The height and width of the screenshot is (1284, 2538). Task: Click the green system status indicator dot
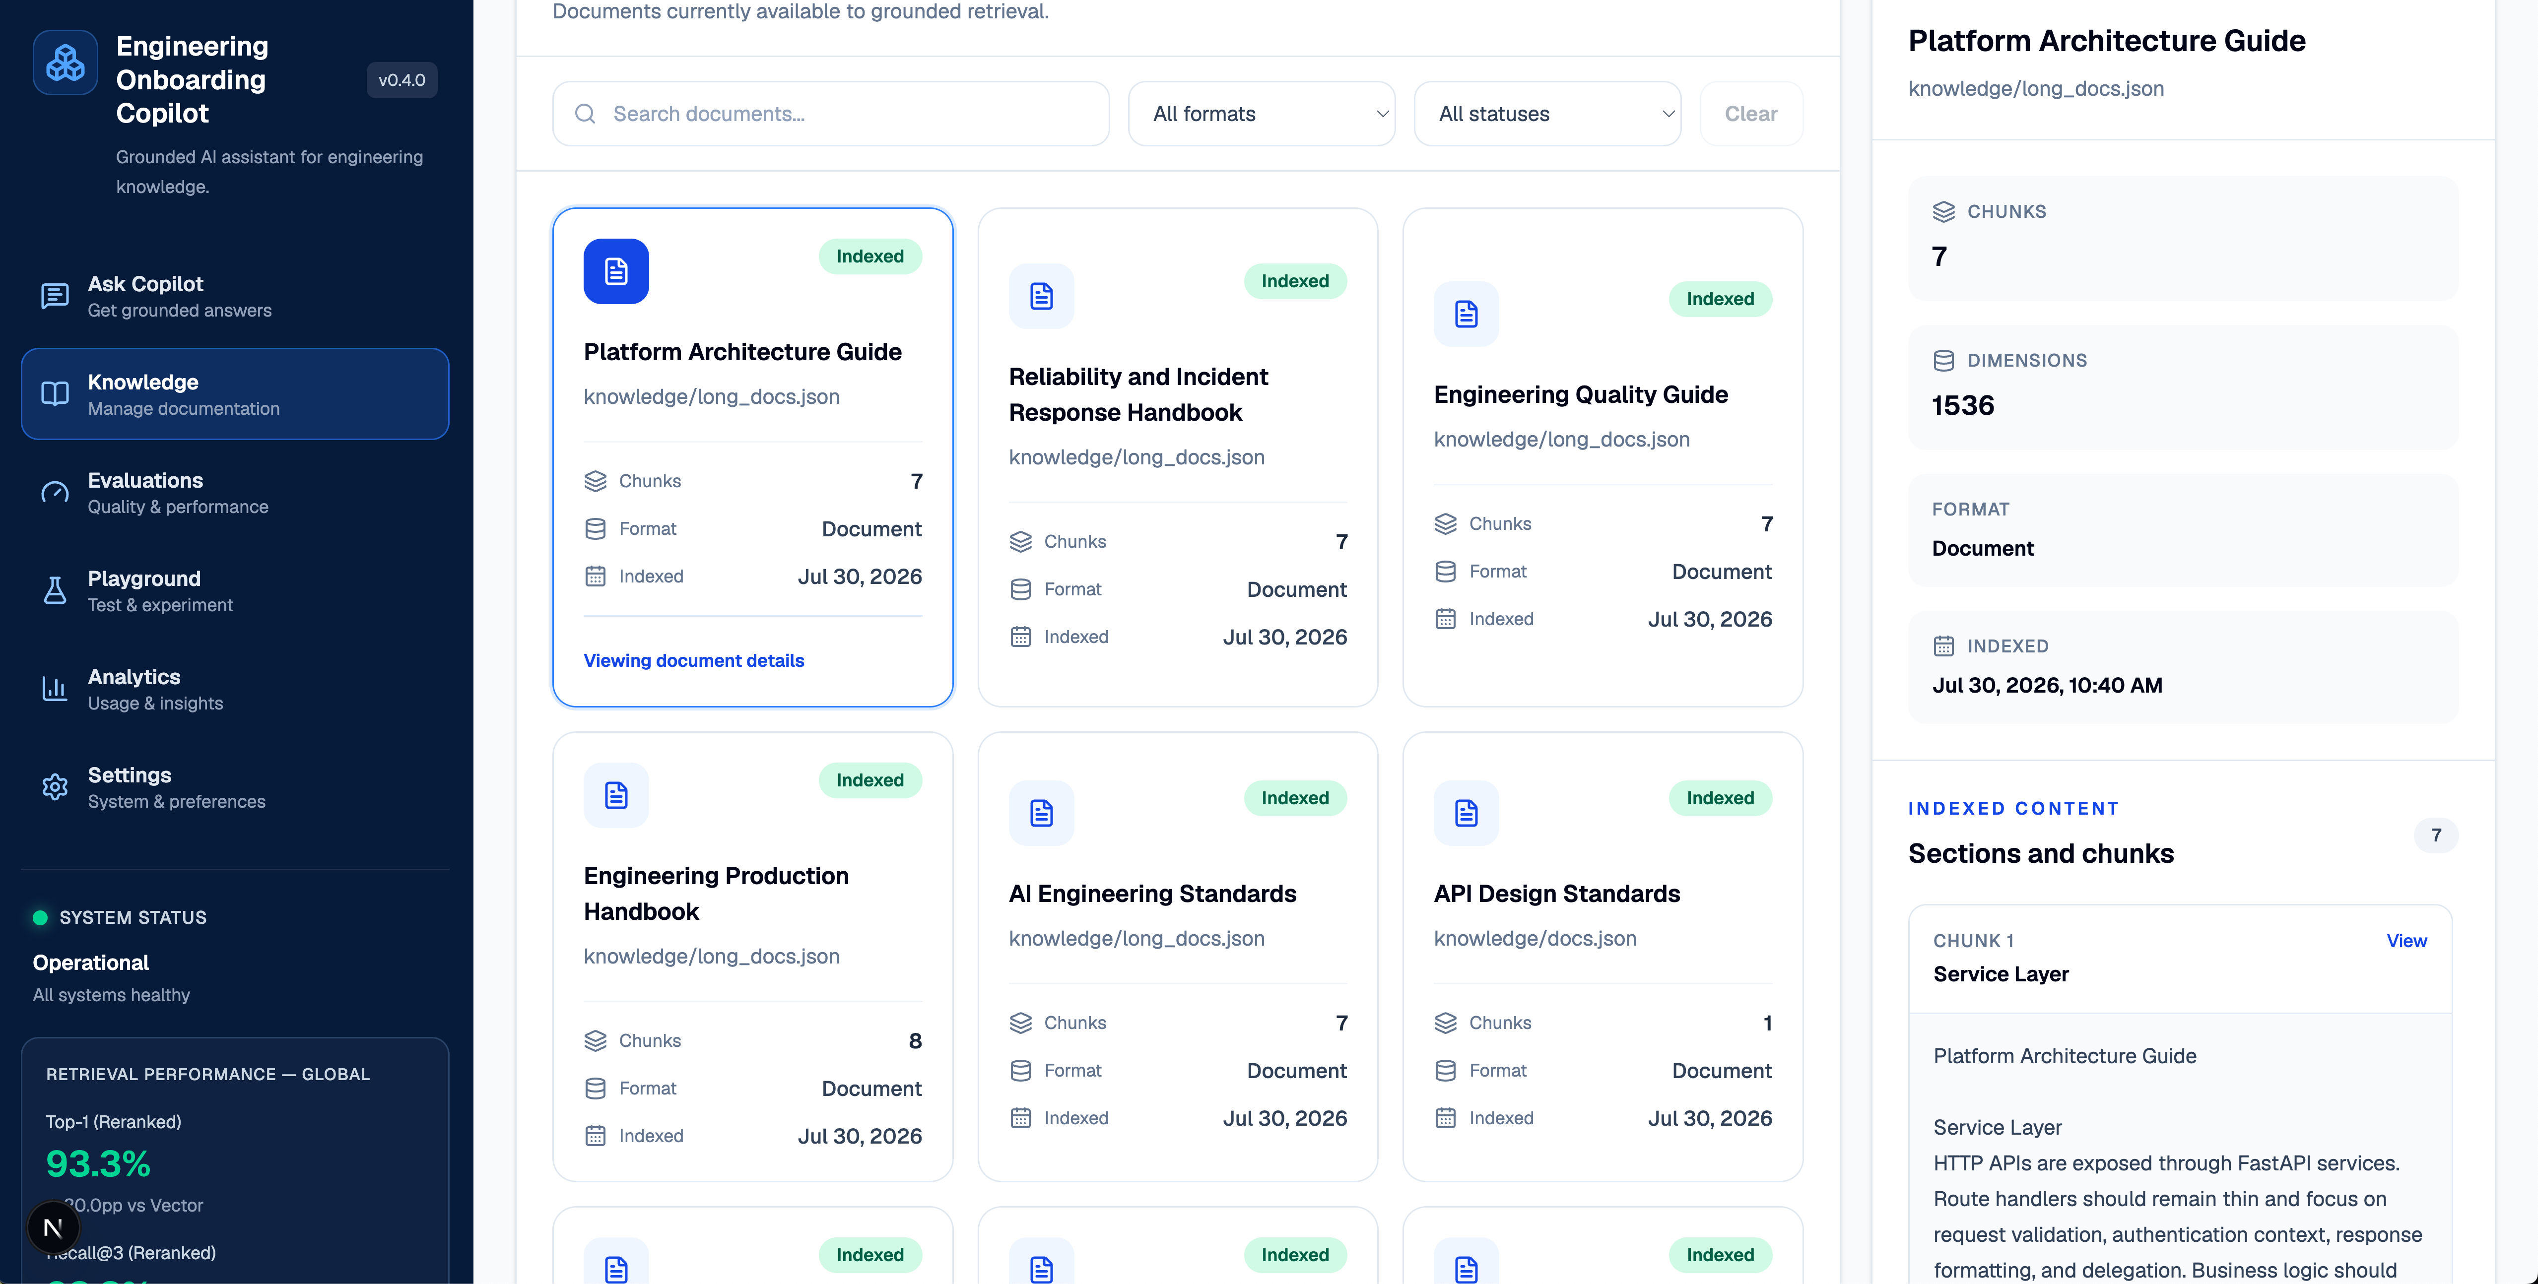pyautogui.click(x=40, y=918)
